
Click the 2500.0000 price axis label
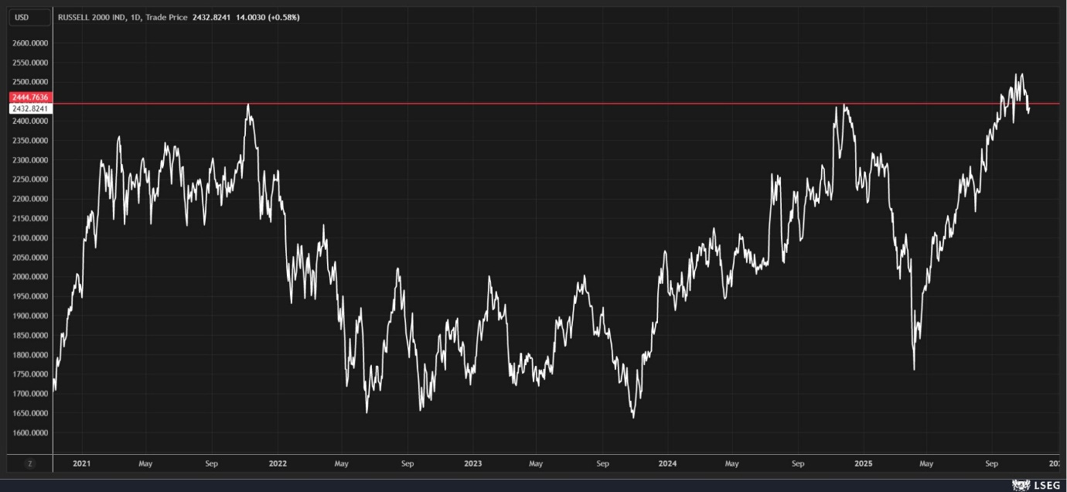(31, 82)
